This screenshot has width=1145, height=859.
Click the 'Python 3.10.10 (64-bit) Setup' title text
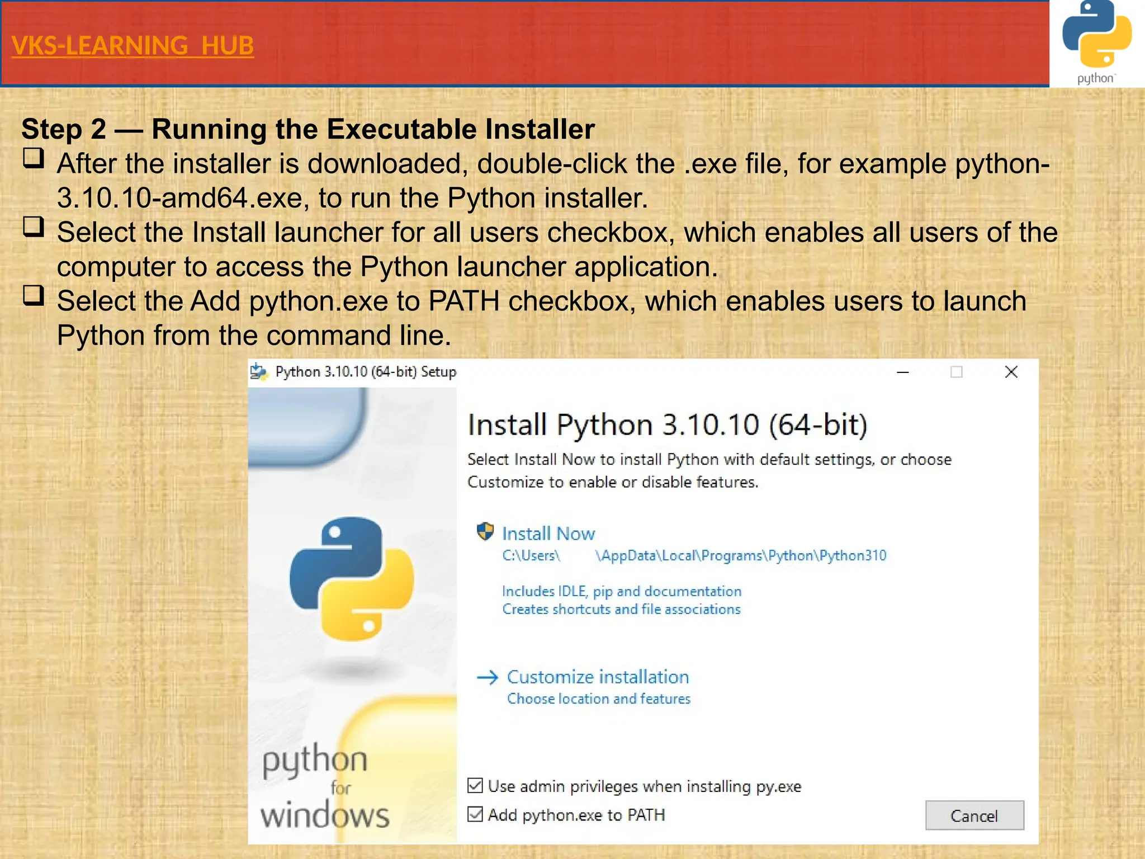[366, 372]
